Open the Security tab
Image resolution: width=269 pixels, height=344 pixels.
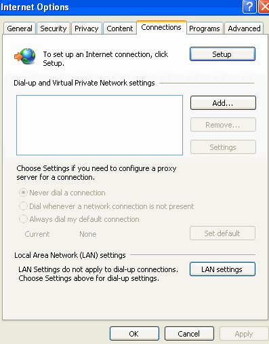pyautogui.click(x=54, y=28)
